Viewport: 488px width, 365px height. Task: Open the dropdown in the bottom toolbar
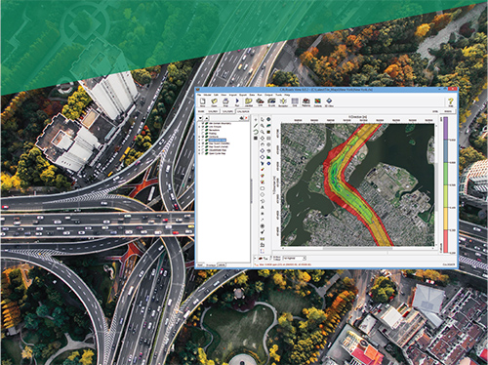pos(295,258)
